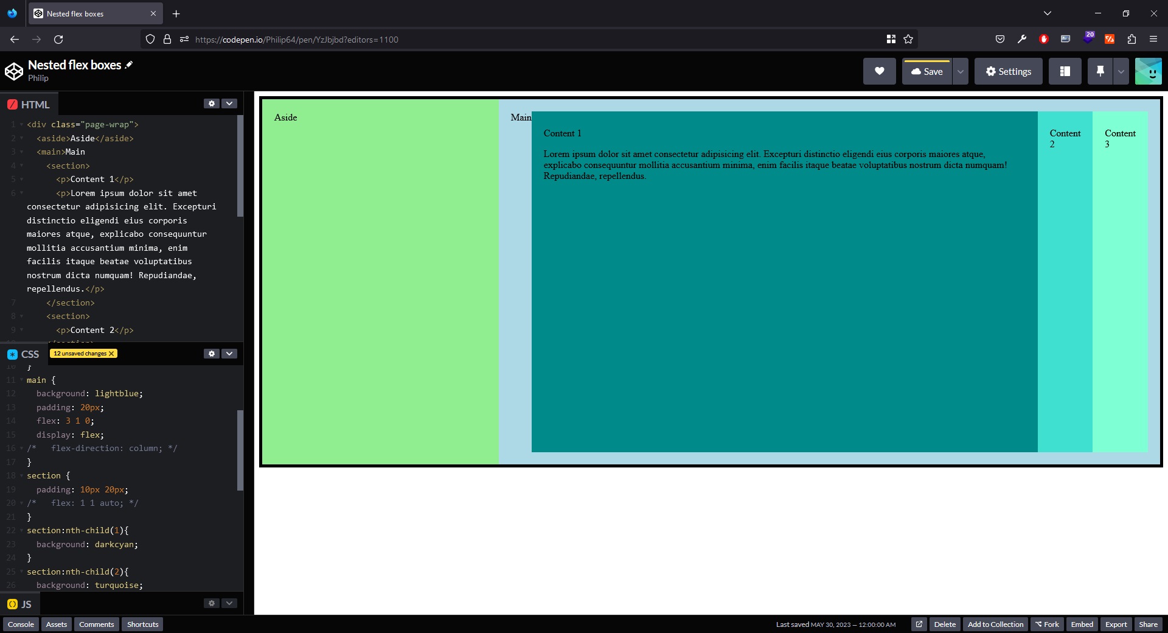Screen dimensions: 1168x633
Task: Open the Save options dropdown arrow
Action: coord(960,71)
